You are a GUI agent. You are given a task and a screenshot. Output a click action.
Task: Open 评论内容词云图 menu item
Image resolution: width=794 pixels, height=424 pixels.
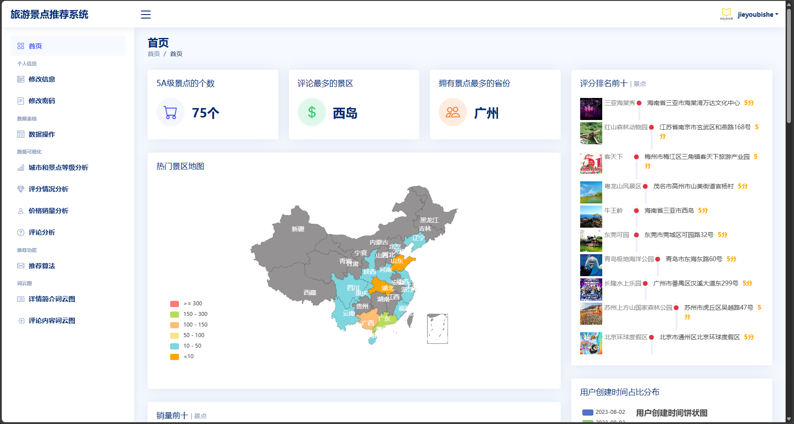coord(68,321)
